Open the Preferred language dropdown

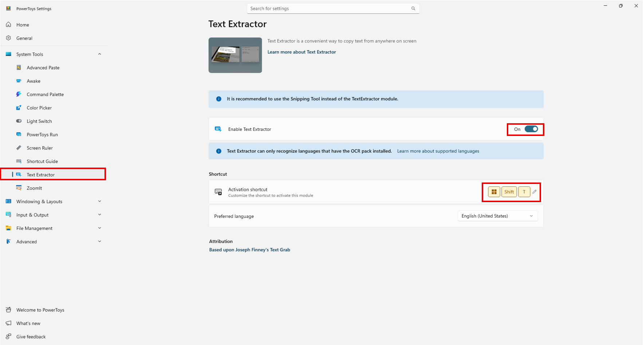(497, 216)
